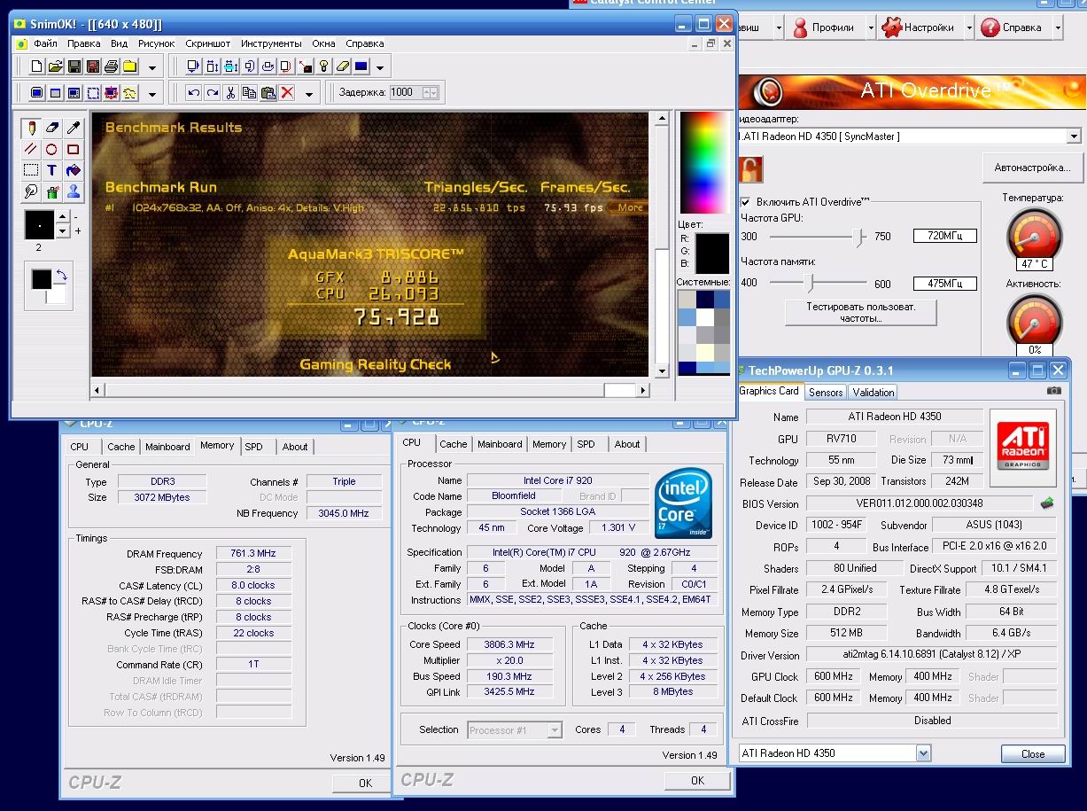This screenshot has height=811, width=1087.
Task: Click the GPU frequency slider handle
Action: [x=858, y=237]
